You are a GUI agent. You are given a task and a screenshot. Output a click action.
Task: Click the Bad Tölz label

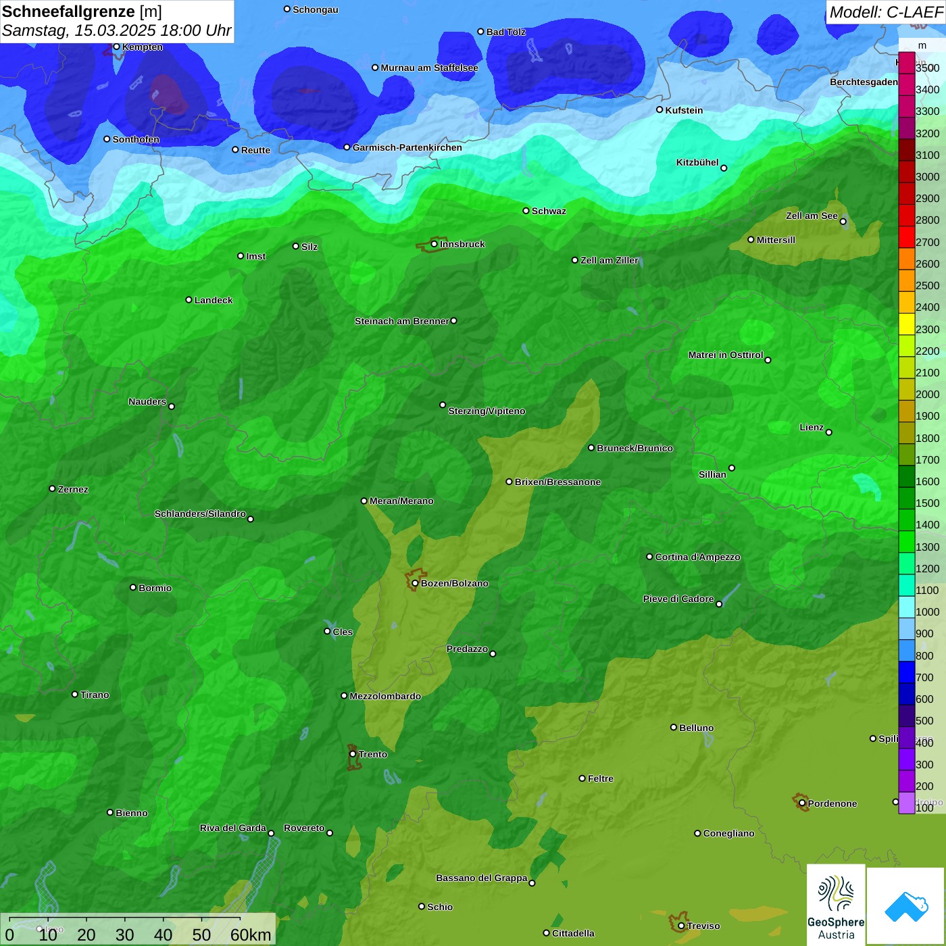[506, 32]
